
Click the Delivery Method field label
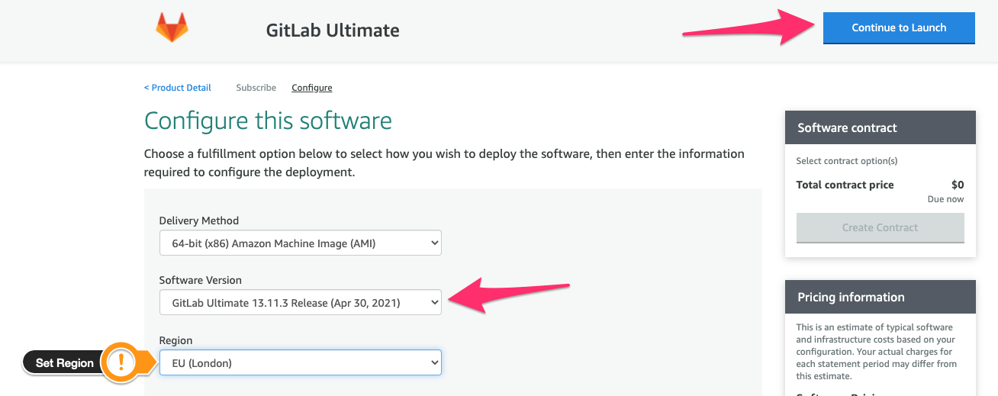click(198, 221)
